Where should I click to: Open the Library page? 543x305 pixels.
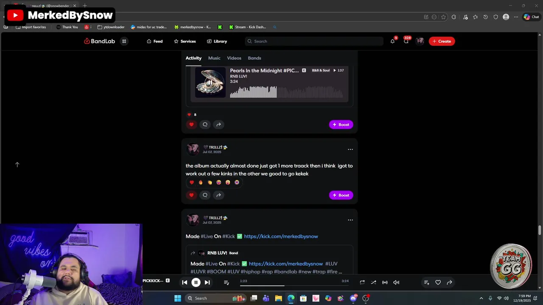tap(217, 41)
